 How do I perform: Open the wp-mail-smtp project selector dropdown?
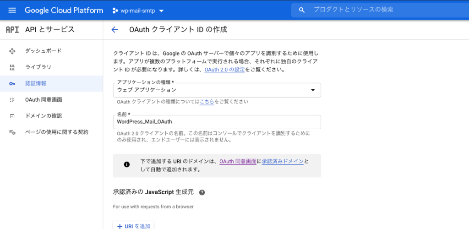pyautogui.click(x=139, y=10)
